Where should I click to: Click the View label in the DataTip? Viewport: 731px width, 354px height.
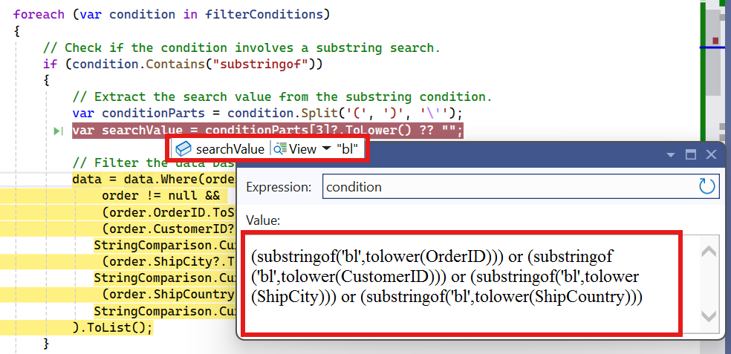click(x=303, y=148)
